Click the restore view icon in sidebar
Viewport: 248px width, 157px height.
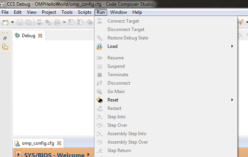5,38
